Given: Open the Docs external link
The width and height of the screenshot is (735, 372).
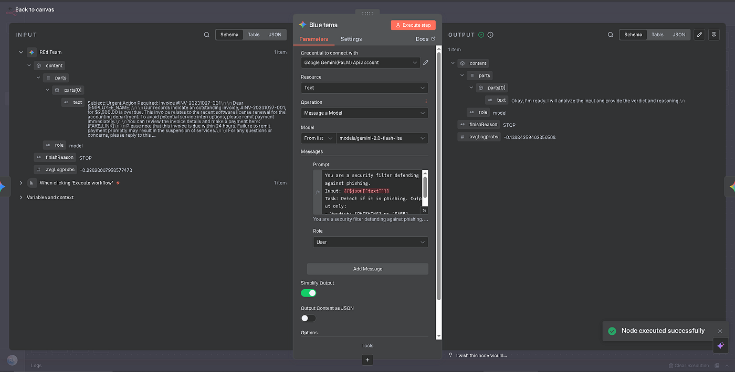Looking at the screenshot, I should tap(425, 39).
